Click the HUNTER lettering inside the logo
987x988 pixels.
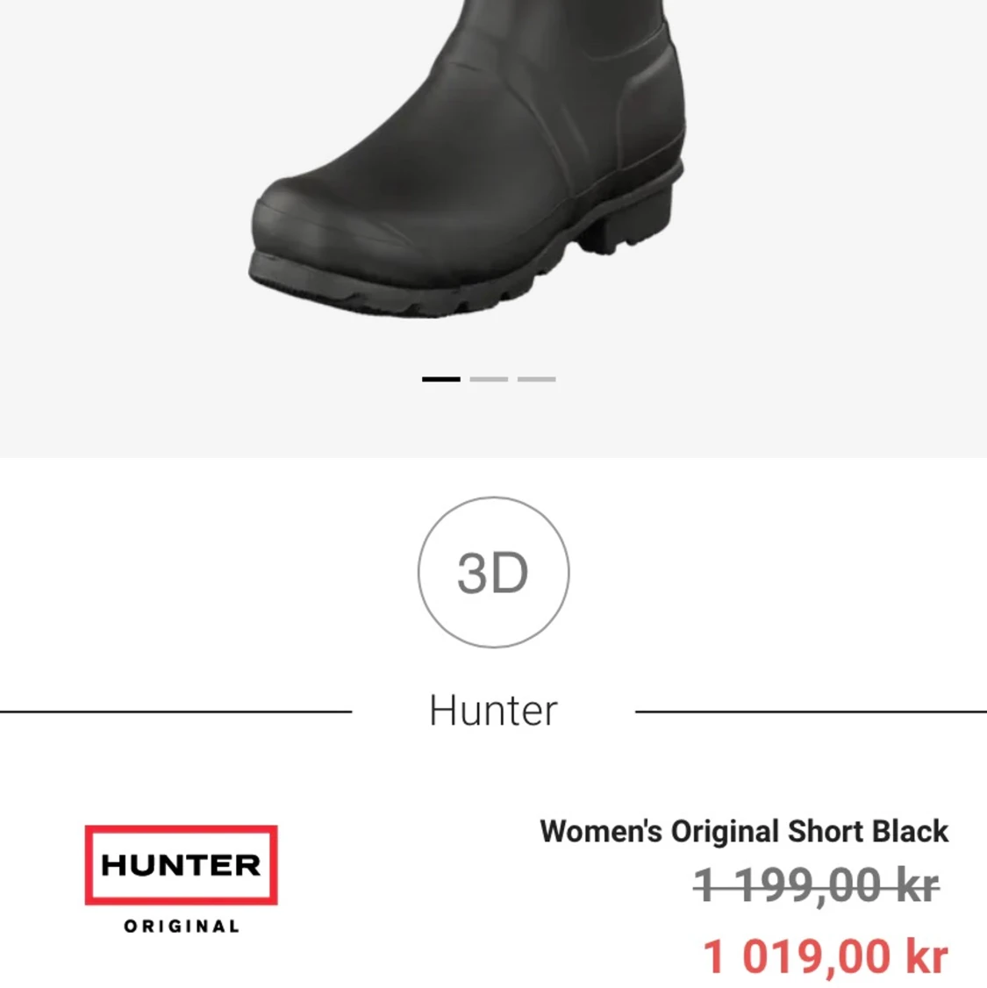tap(182, 865)
